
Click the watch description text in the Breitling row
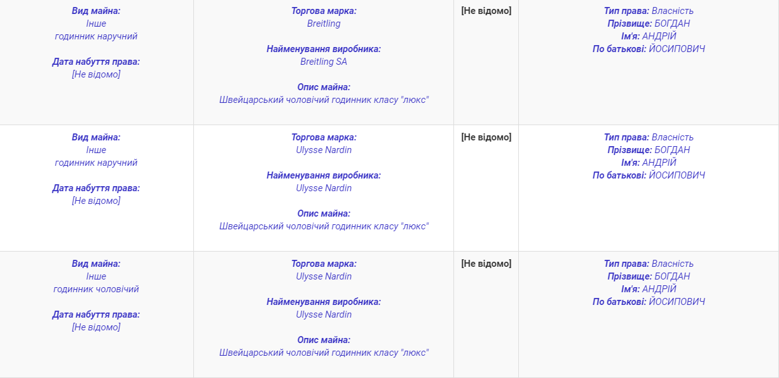pyautogui.click(x=324, y=100)
